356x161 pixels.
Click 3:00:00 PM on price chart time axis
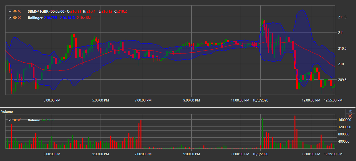point(52,100)
